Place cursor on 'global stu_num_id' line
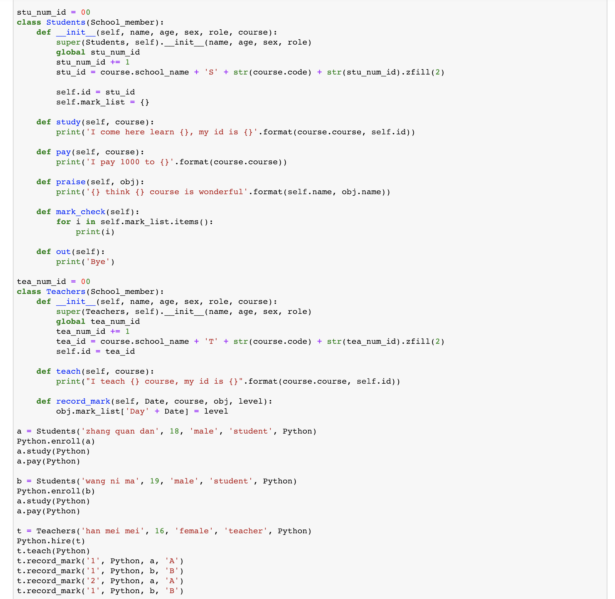Viewport: 615px width, 599px height. [98, 52]
